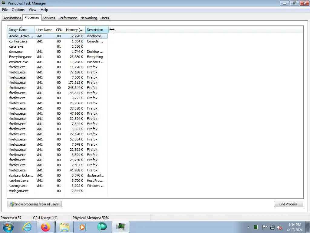Click the clock showing 4:34 PM
Viewport: 310px width, 233px height.
pos(295,225)
